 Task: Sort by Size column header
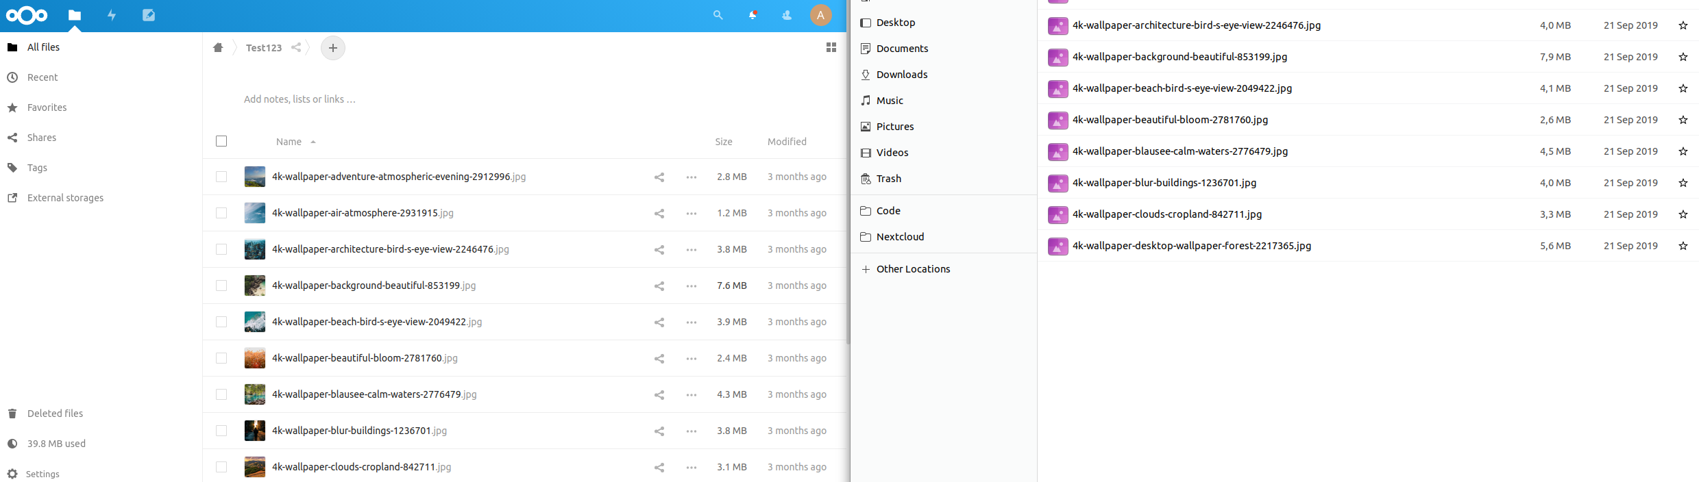pos(724,142)
